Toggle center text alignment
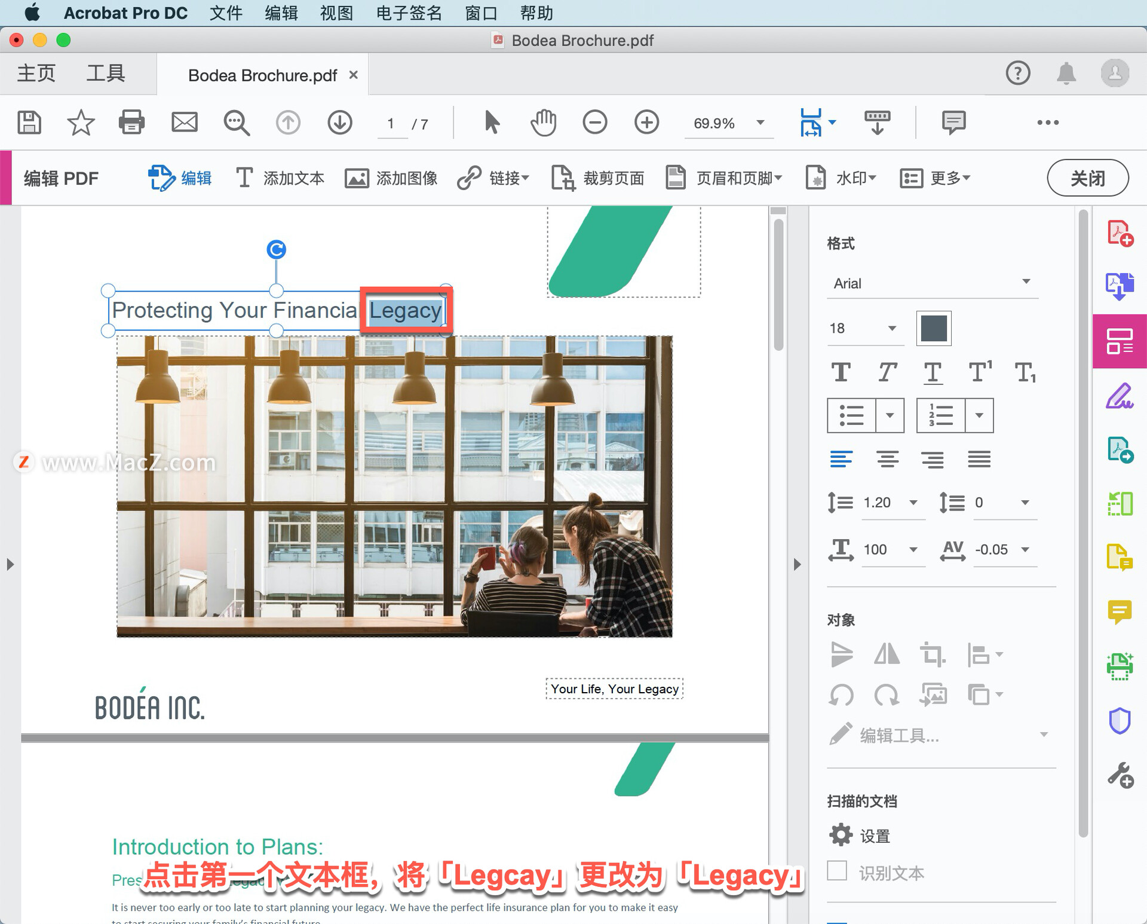Screen dimensions: 1147x924 coord(887,459)
